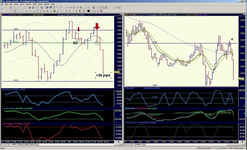Click the Cut scissors toolbar icon
Image resolution: width=247 pixels, height=150 pixels.
tap(19, 7)
